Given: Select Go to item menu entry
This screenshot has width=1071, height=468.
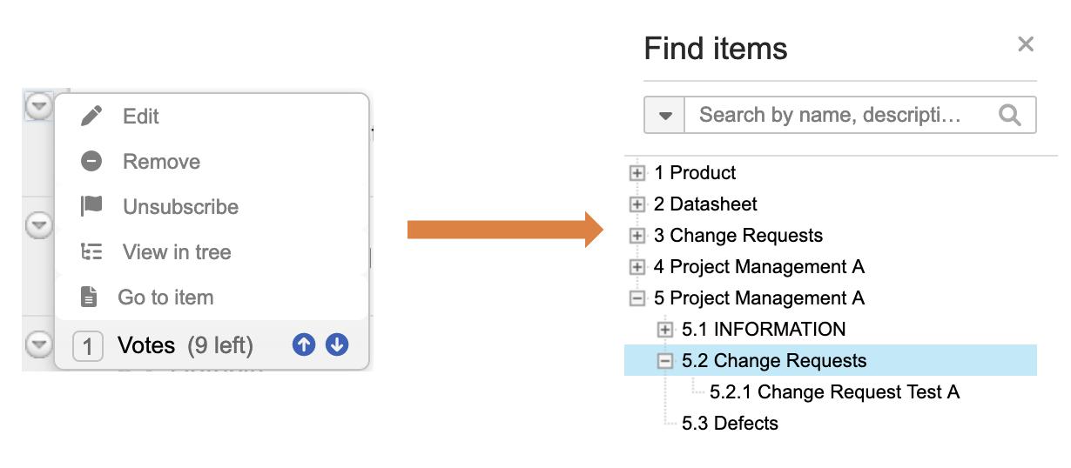Looking at the screenshot, I should tap(165, 298).
